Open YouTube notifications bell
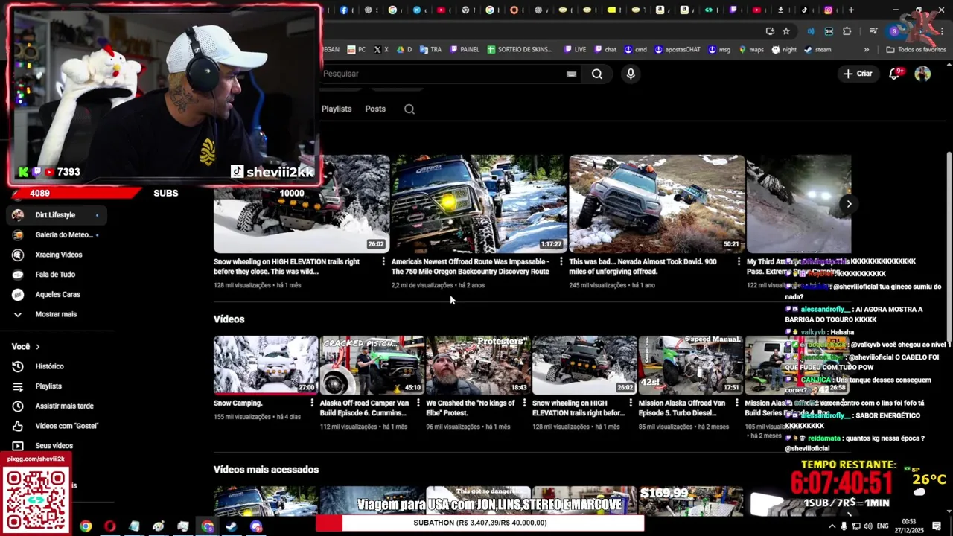The width and height of the screenshot is (953, 536). click(x=895, y=74)
